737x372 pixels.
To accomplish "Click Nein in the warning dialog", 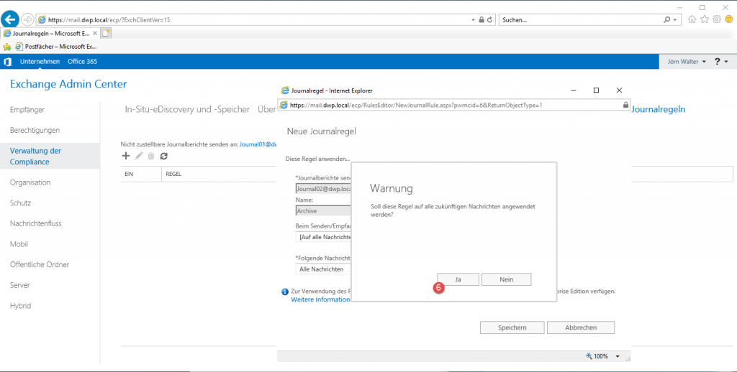I will pyautogui.click(x=506, y=279).
